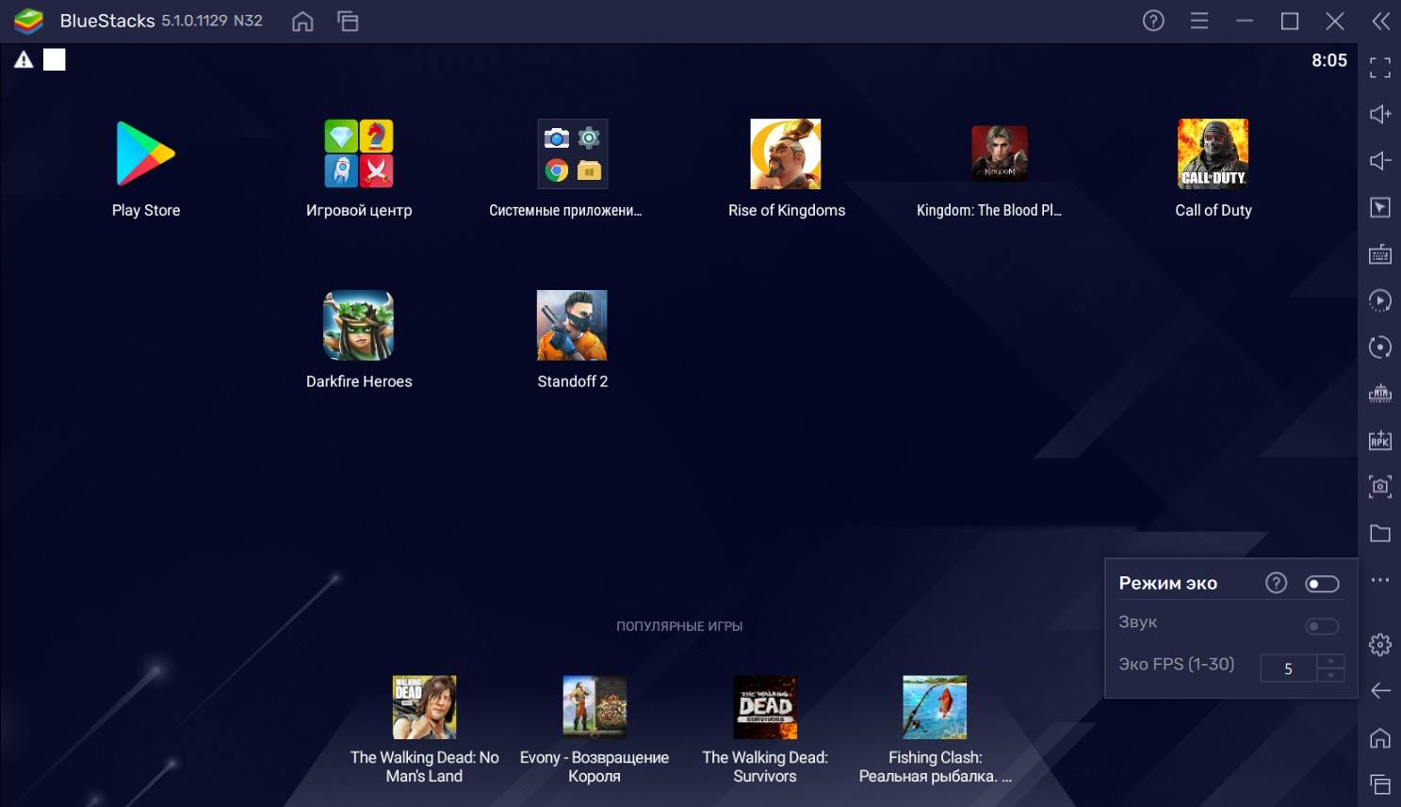
Task: Decrease volume using sidebar speaker minus icon
Action: [1380, 161]
